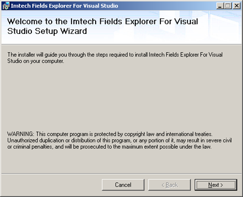
Task: Click empty title bar space beside minimize button
Action: pyautogui.click(x=167, y=6)
